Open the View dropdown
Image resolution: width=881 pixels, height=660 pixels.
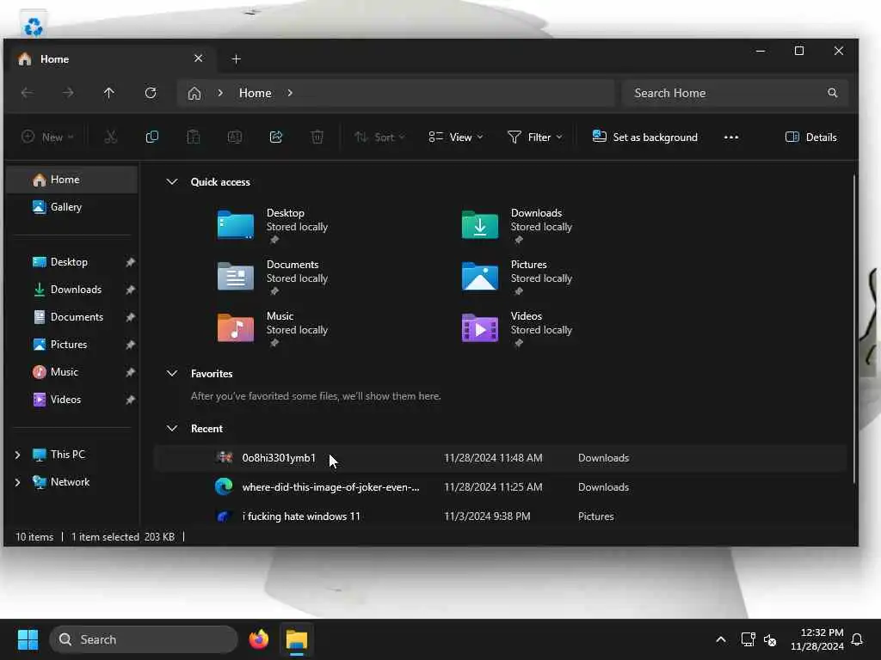[456, 137]
